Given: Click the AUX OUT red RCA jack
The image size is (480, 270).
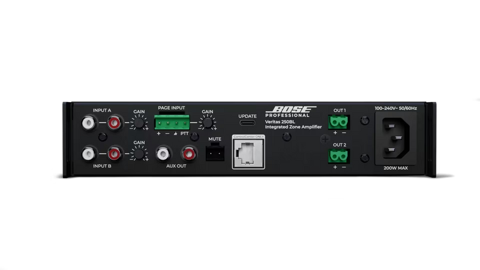Looking at the screenshot, I should [189, 154].
